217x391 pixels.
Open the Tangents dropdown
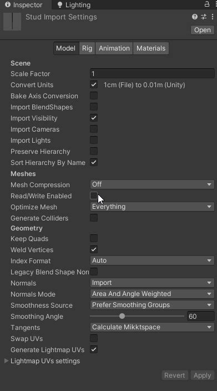tap(152, 327)
